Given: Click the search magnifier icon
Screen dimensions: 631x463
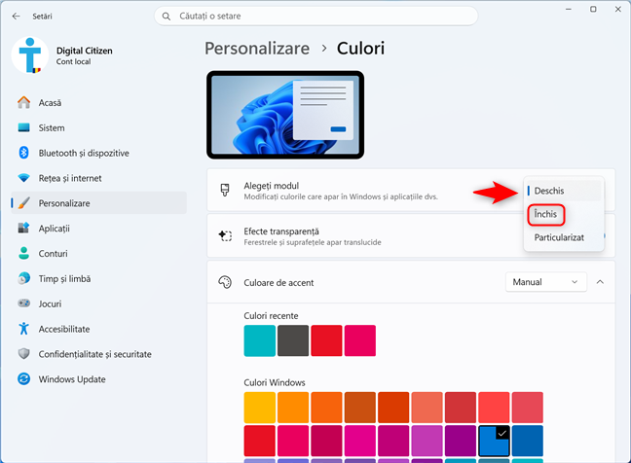Looking at the screenshot, I should [x=166, y=17].
